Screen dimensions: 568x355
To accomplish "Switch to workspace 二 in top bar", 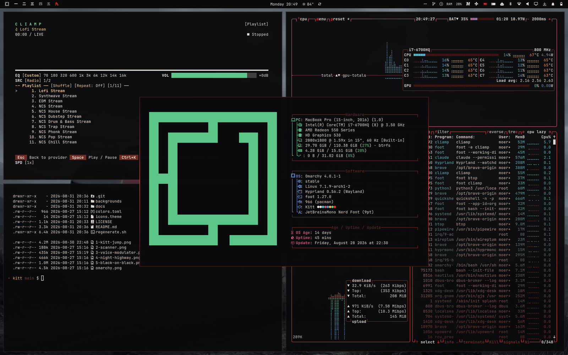I will 24,4.
